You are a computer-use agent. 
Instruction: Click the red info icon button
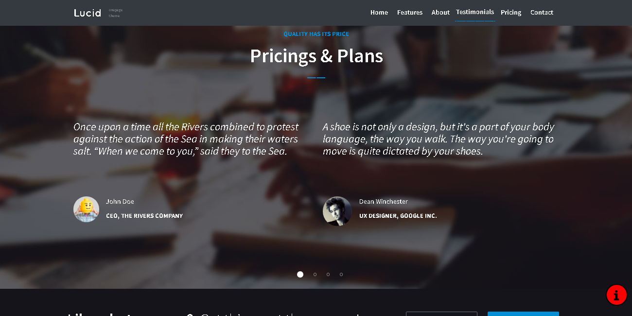coord(616,295)
